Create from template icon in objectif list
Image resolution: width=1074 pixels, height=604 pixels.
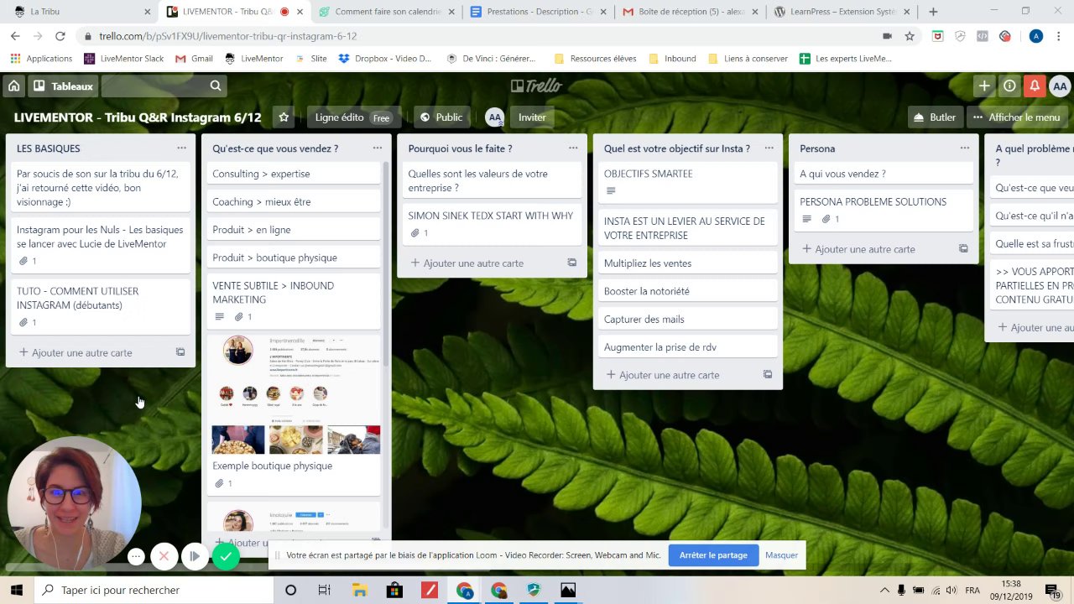click(768, 374)
